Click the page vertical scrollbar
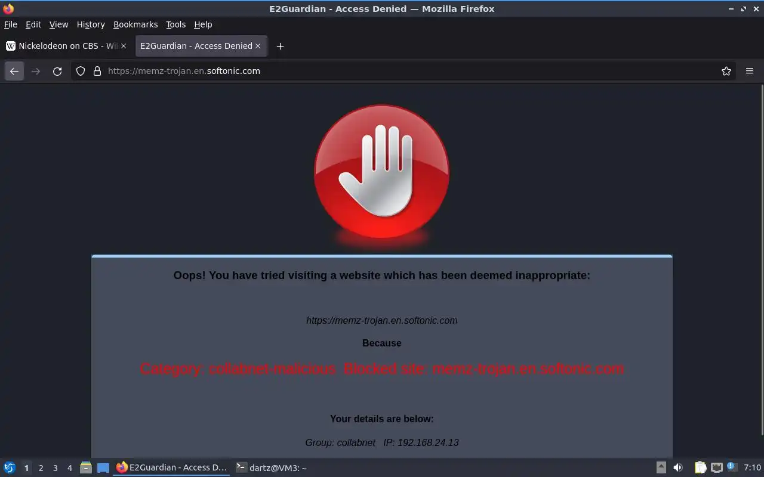Screen dimensions: 764x477 (x=761, y=259)
